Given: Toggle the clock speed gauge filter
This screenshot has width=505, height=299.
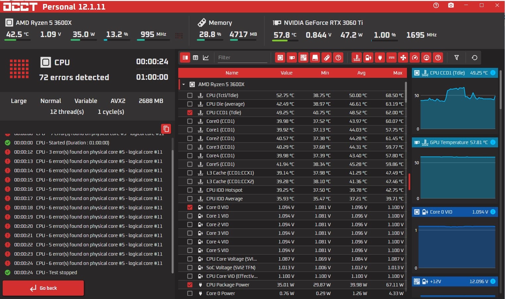Looking at the screenshot, I should (x=415, y=58).
